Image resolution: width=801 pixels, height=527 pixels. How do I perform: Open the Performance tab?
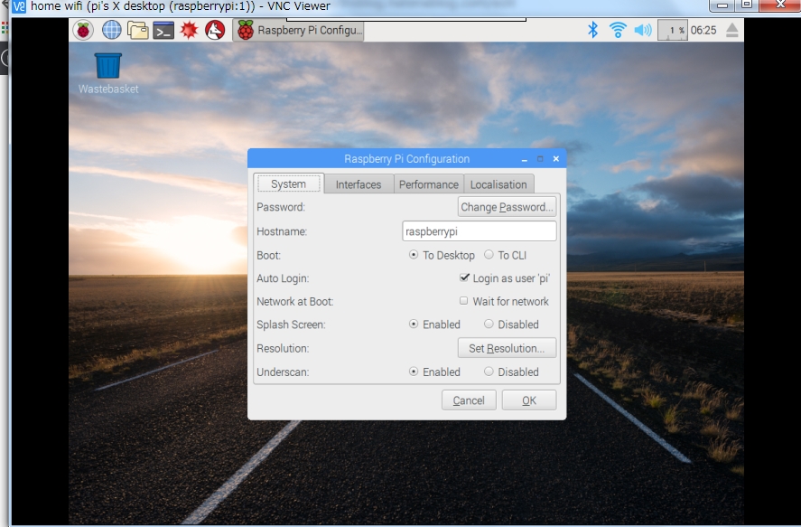pos(429,184)
